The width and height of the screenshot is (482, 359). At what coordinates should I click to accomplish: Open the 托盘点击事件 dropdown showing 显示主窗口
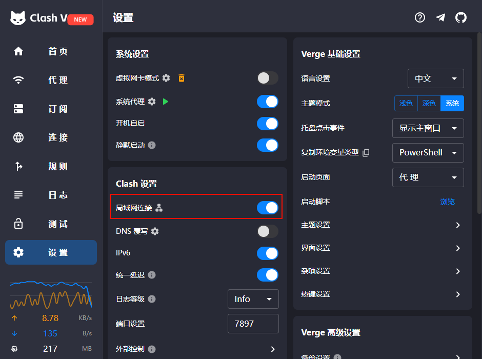click(428, 128)
